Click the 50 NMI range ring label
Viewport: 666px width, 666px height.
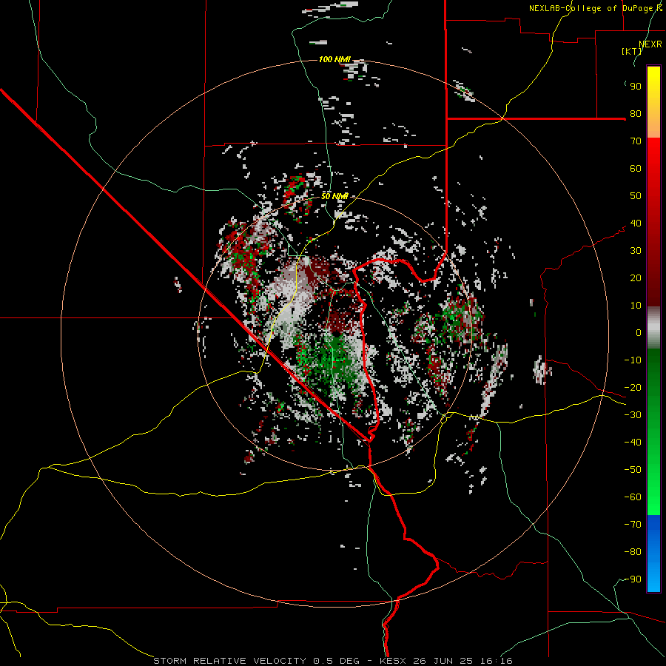pos(334,196)
